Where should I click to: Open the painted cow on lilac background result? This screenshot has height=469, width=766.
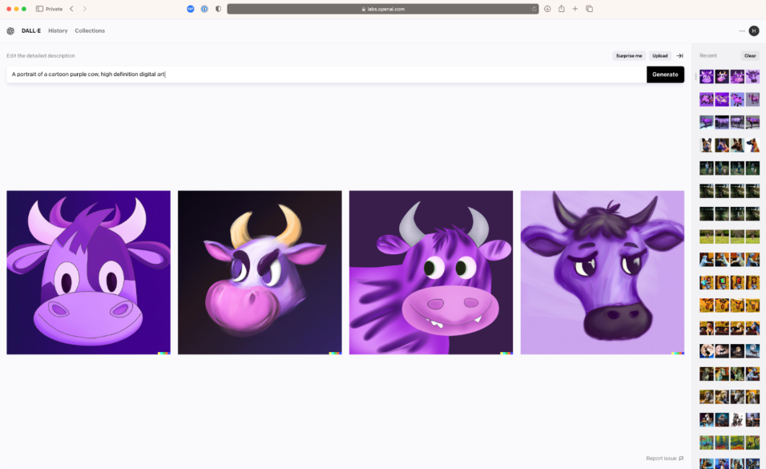tap(603, 273)
